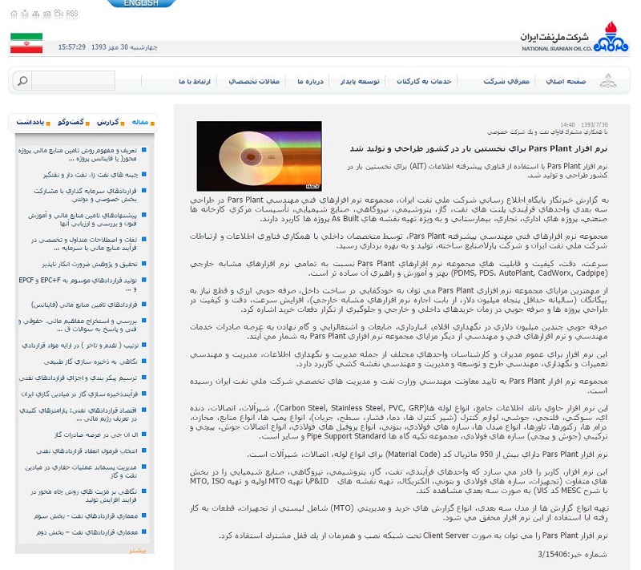Open article ترتيب (تقدم و تاخر)
This screenshot has width=641, height=570.
(80, 346)
